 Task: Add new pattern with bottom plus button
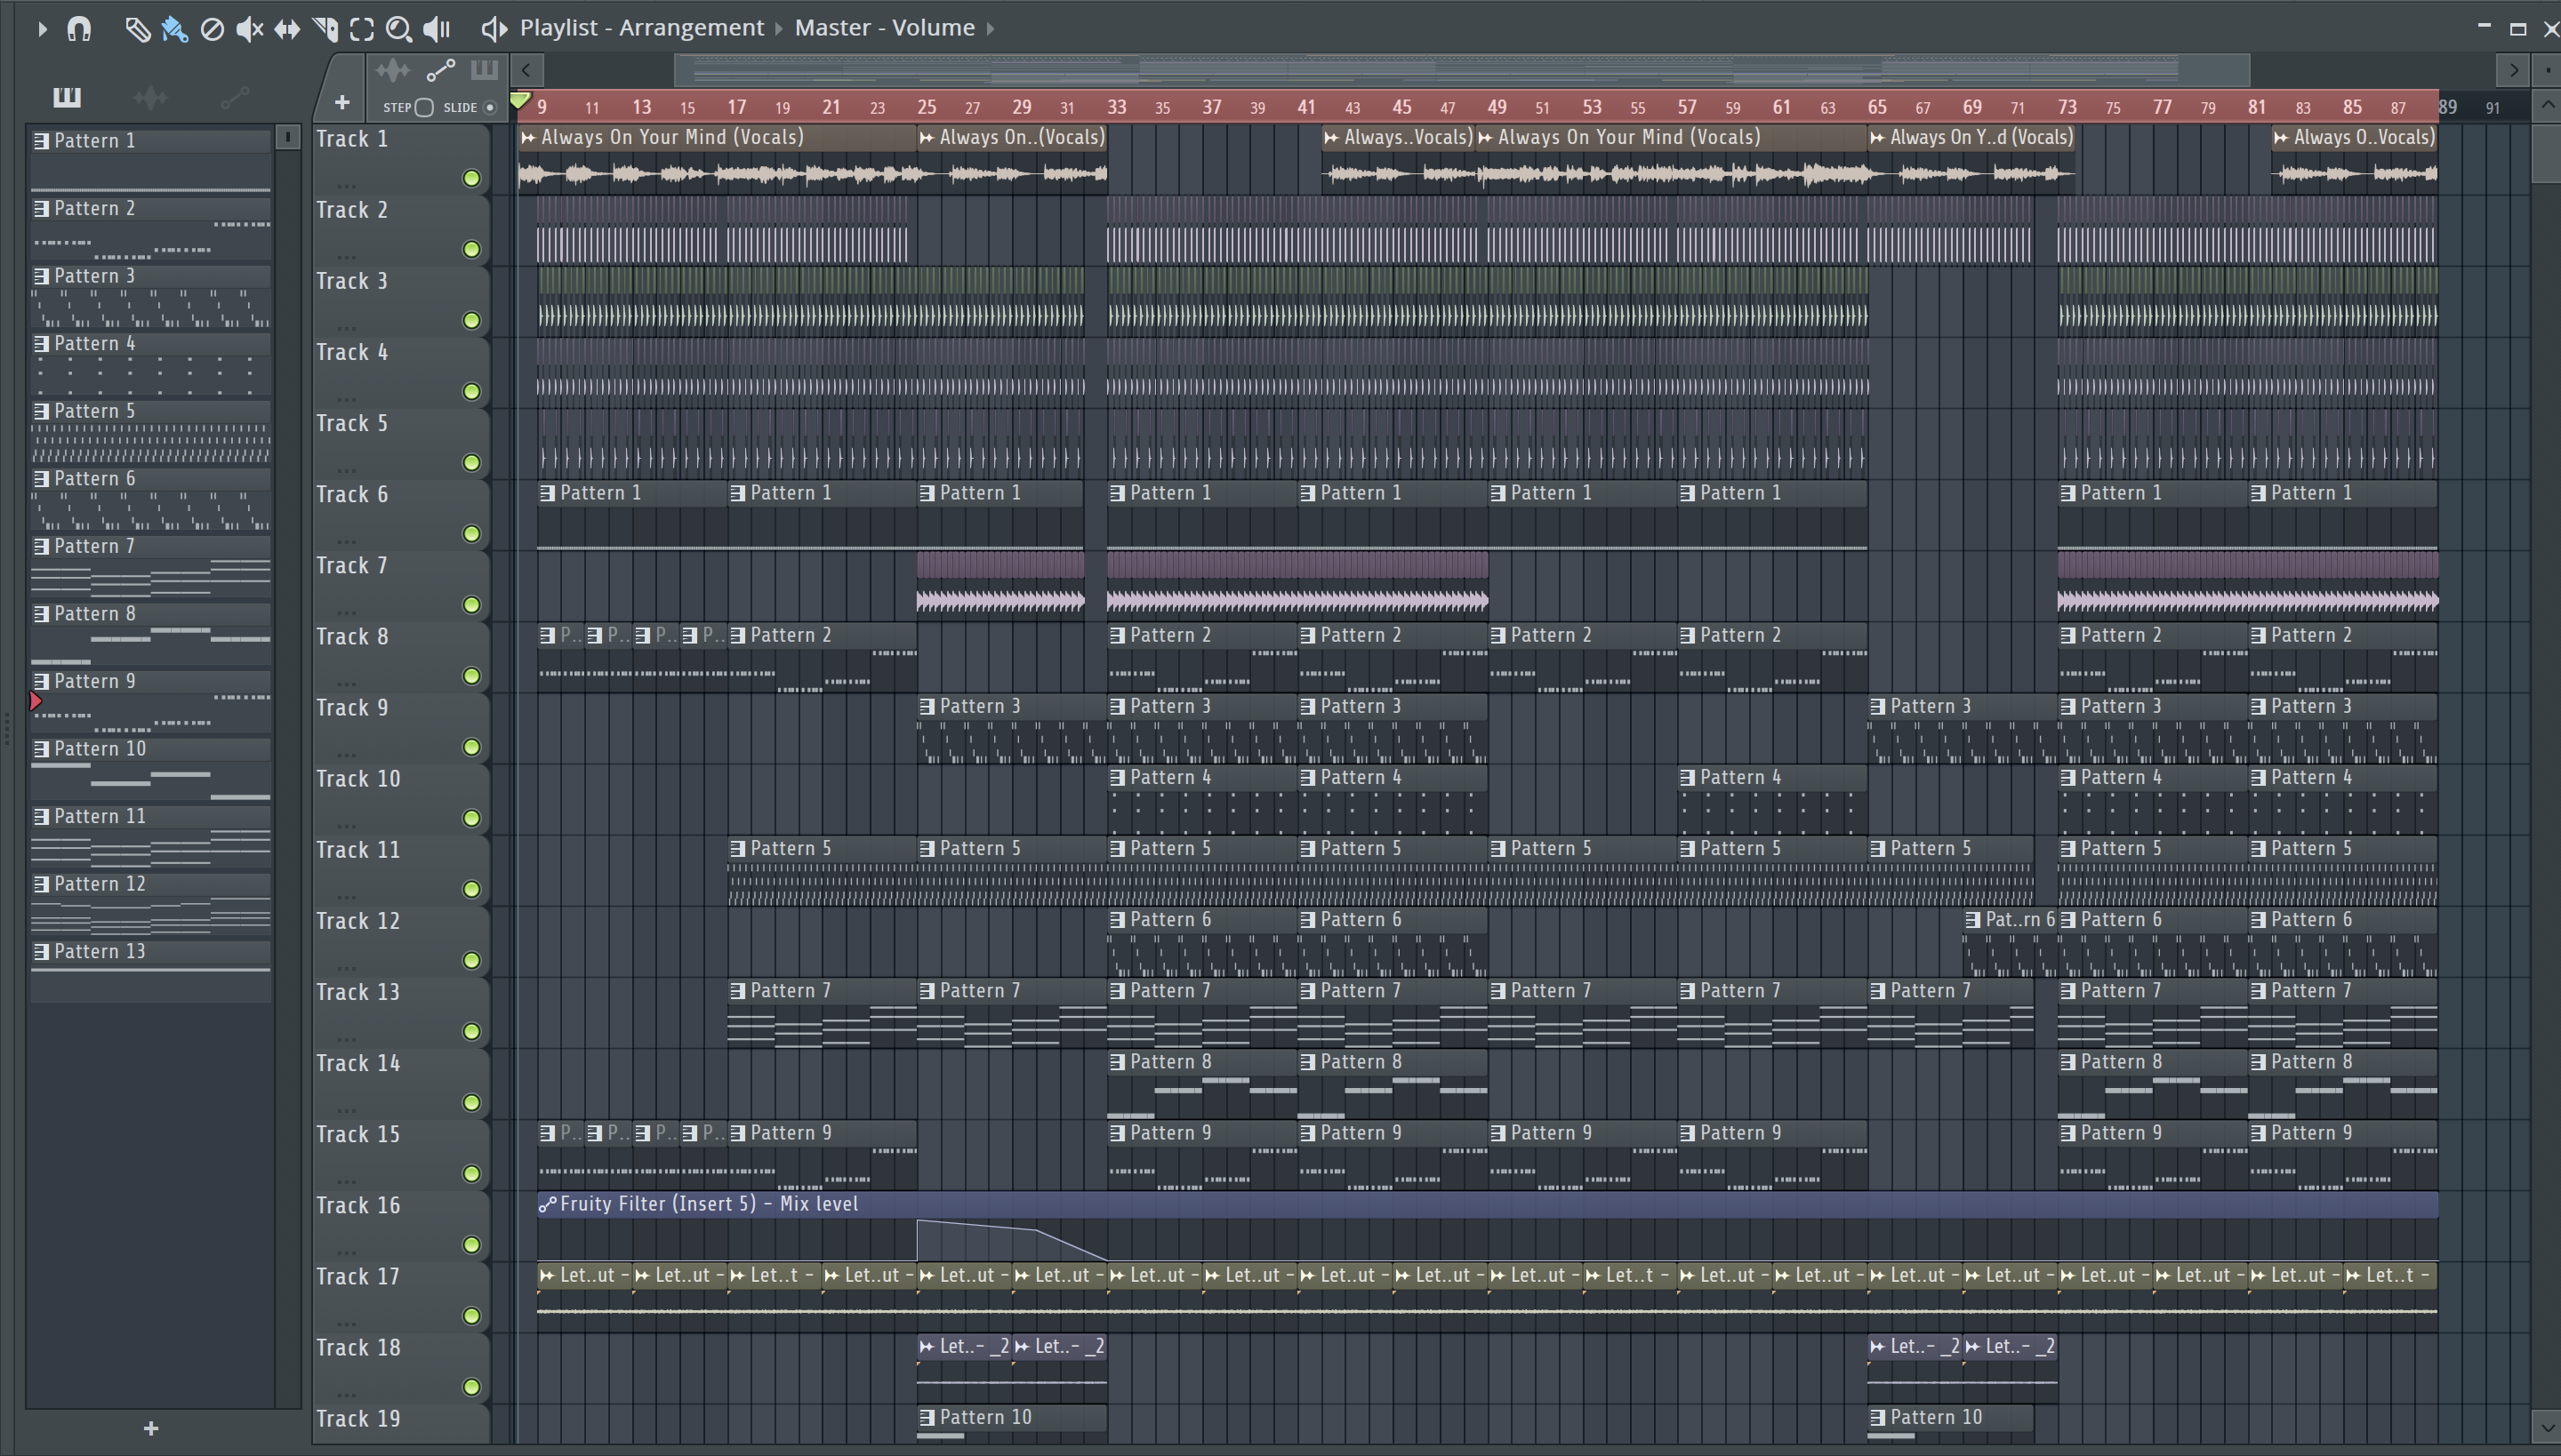click(x=151, y=1428)
